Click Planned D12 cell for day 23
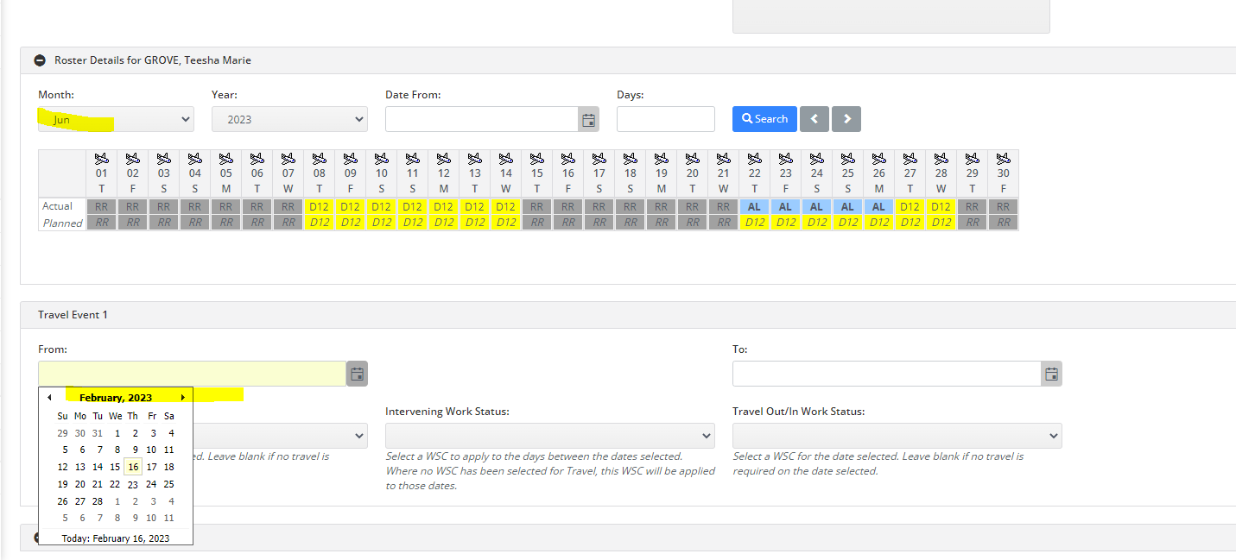The image size is (1236, 560). [x=786, y=223]
